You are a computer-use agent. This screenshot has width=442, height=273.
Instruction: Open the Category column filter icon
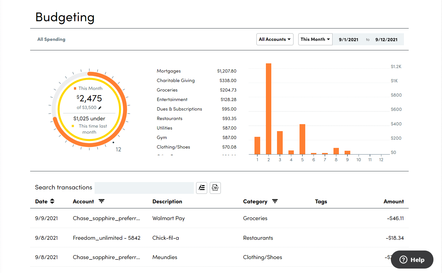[275, 201]
